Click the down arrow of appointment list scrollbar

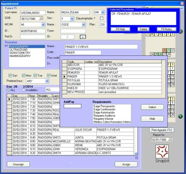[136, 154]
